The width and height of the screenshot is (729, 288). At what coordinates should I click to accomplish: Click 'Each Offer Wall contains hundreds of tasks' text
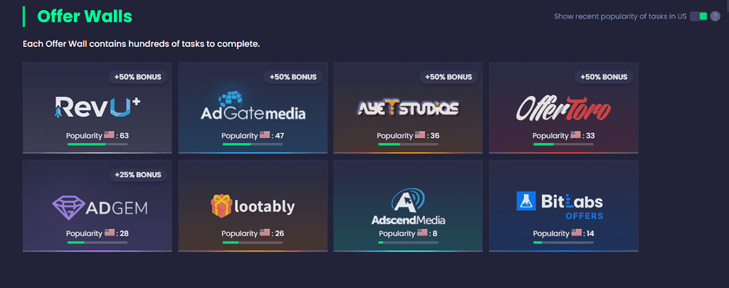click(x=142, y=45)
